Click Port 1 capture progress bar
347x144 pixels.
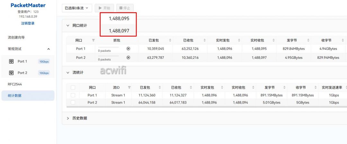pyautogui.click(x=109, y=47)
